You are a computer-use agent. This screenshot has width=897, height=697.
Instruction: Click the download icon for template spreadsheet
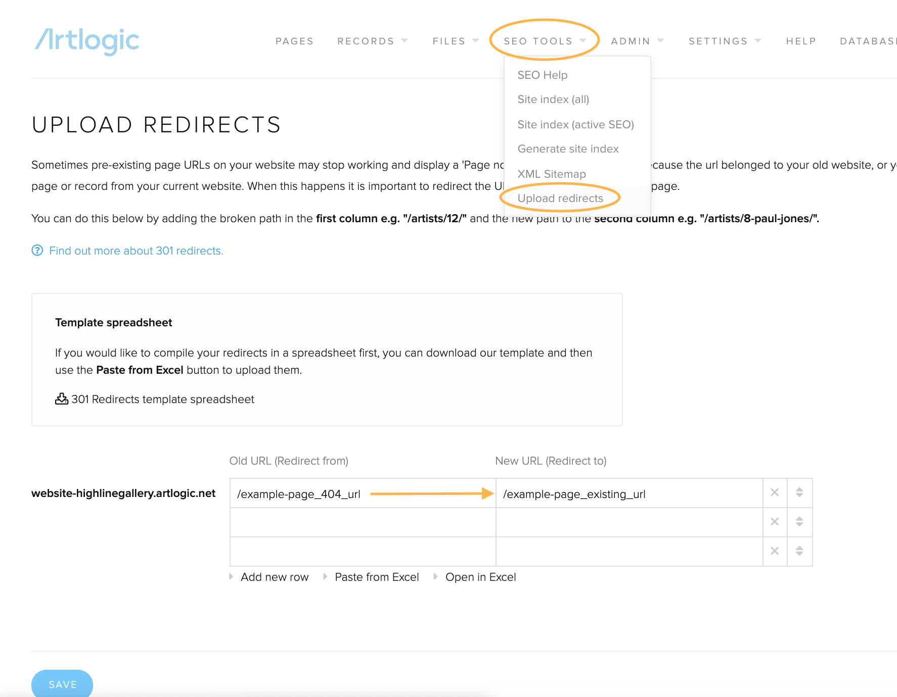coord(62,399)
